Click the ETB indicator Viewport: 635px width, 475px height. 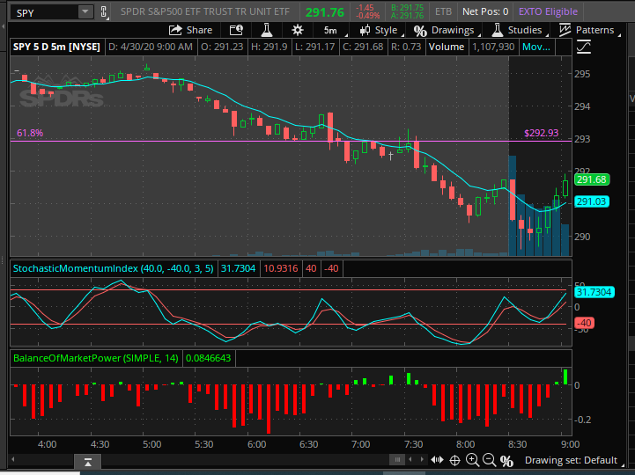[x=443, y=11]
